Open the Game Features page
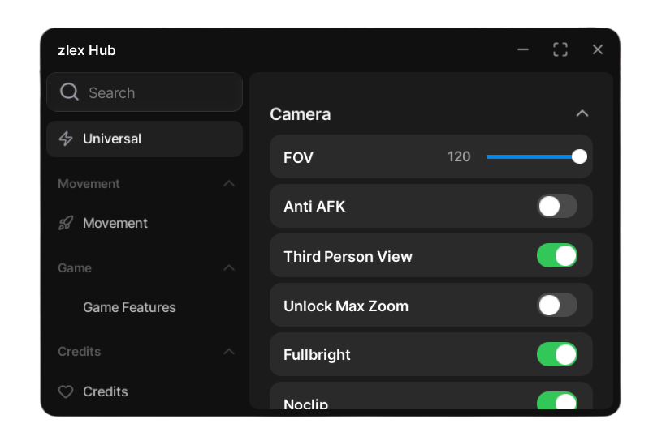The height and width of the screenshot is (432, 653). (129, 307)
